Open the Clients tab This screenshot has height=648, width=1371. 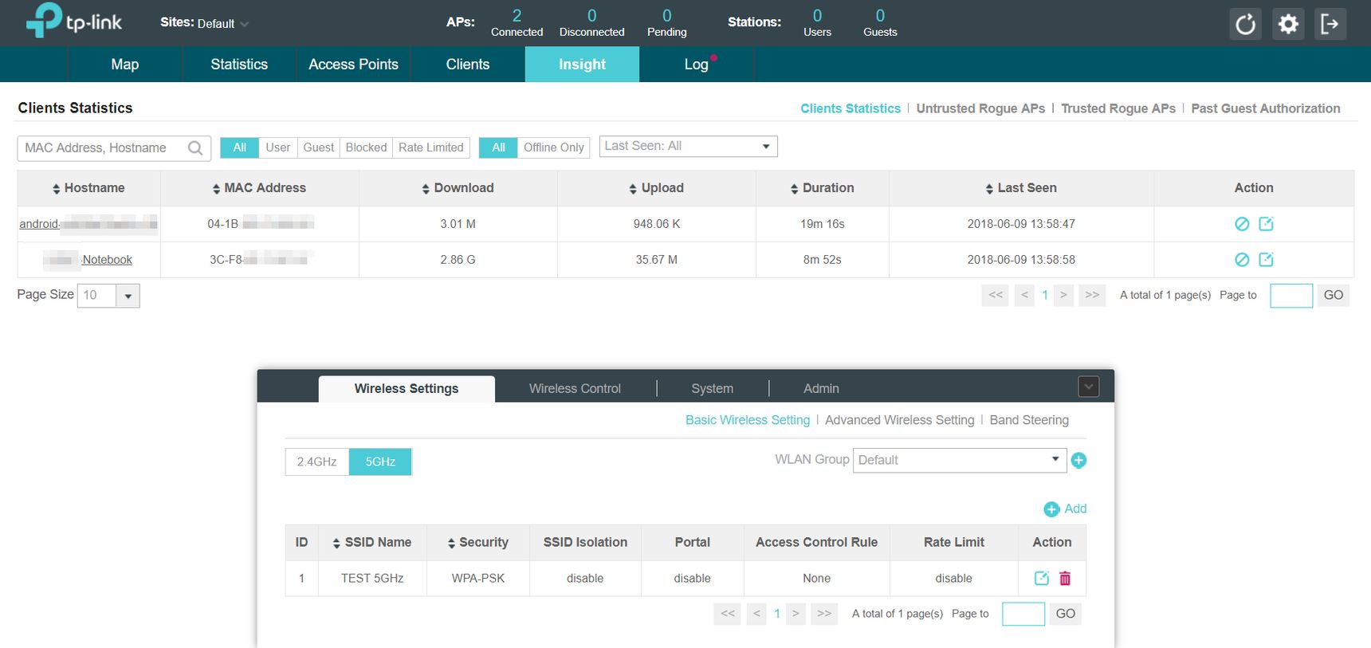click(x=468, y=65)
